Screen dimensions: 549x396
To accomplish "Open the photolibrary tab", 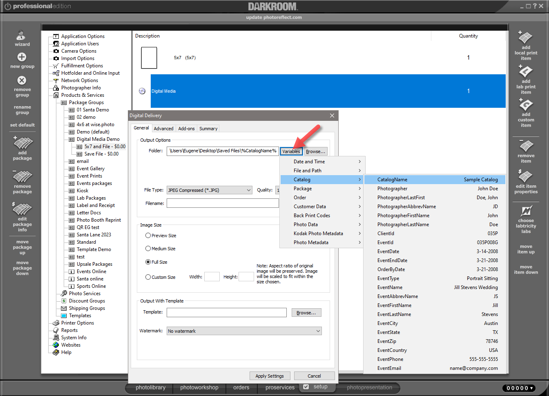I will [x=151, y=387].
